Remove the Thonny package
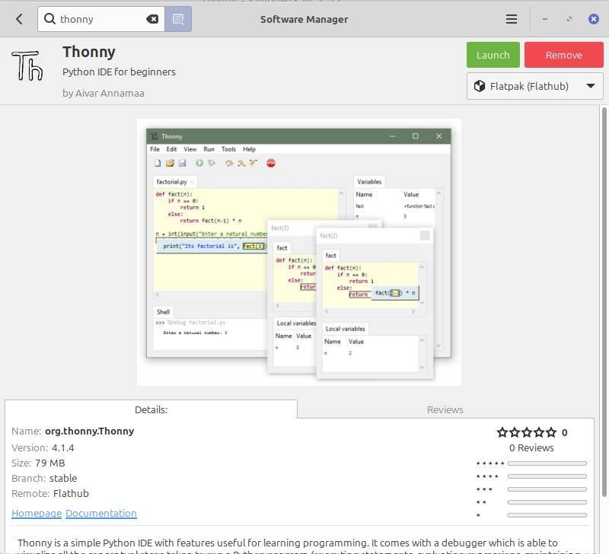The width and height of the screenshot is (609, 554). (563, 55)
